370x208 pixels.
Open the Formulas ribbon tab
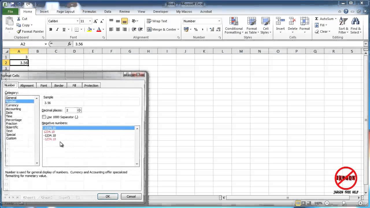(x=89, y=12)
